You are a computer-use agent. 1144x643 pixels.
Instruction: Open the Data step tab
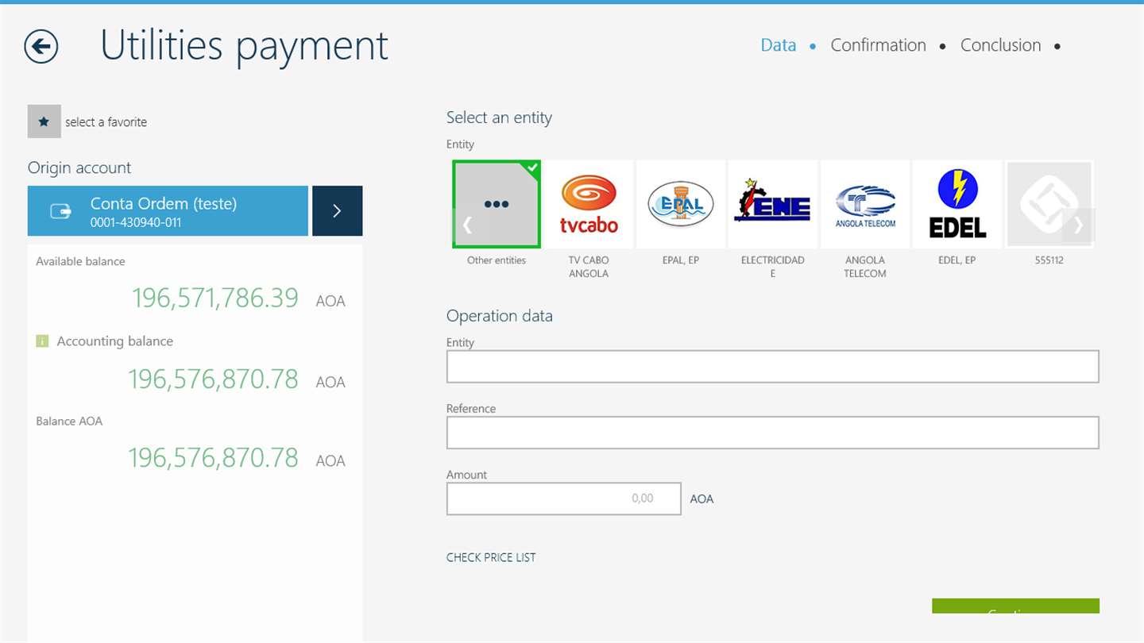(779, 45)
